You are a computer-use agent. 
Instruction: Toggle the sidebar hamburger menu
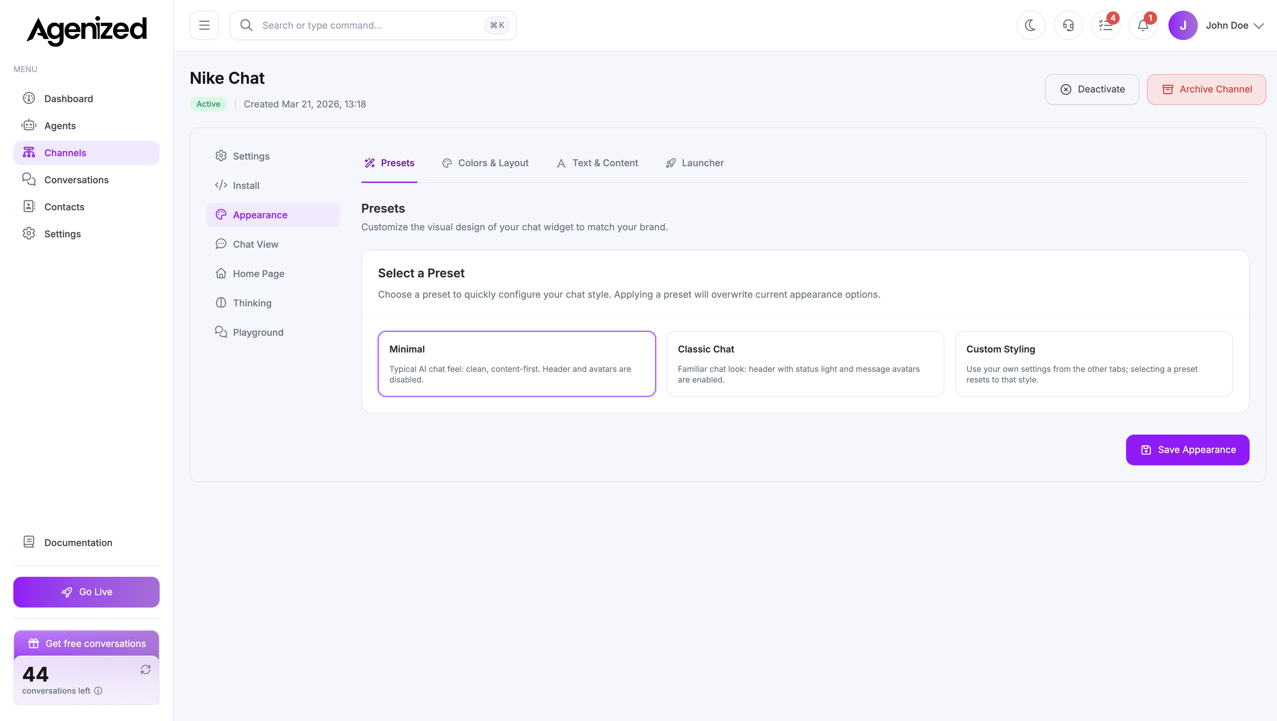tap(204, 25)
